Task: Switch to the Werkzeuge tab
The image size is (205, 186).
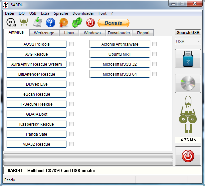Action: coord(44,33)
